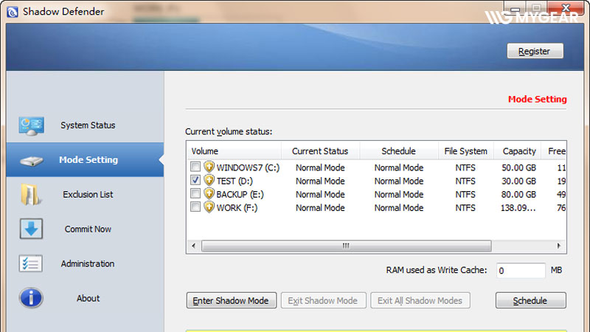Open the Commit Now page

coord(85,229)
